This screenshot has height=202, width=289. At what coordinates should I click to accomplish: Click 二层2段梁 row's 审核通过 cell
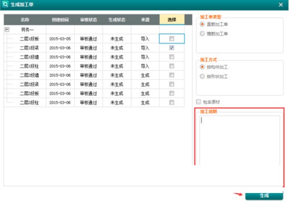[x=88, y=84]
